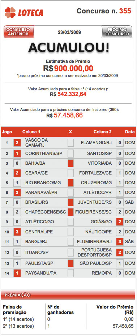Open the Próximo Concurso button
The width and height of the screenshot is (137, 336).
117,32
